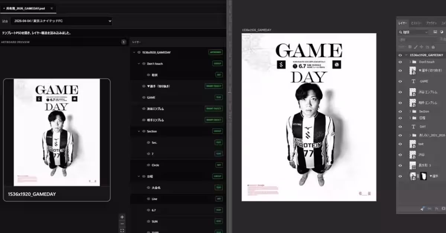Click the adjustment layer filter icon
This screenshot has height=233, width=446.
click(x=442, y=32)
